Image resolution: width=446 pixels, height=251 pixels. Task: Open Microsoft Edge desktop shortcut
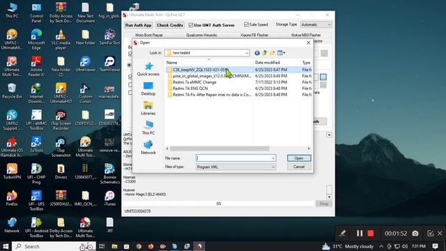(36, 40)
